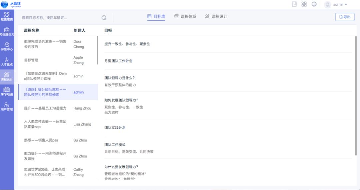Screen dimensions: 360x190
Task: Open 岗位胜任力 sidebar module
Action: [x=7, y=32]
